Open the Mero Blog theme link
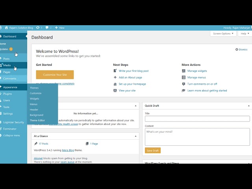 click(68, 150)
